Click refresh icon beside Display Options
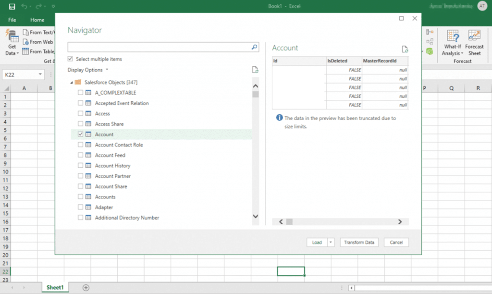The image size is (492, 294). tap(255, 70)
